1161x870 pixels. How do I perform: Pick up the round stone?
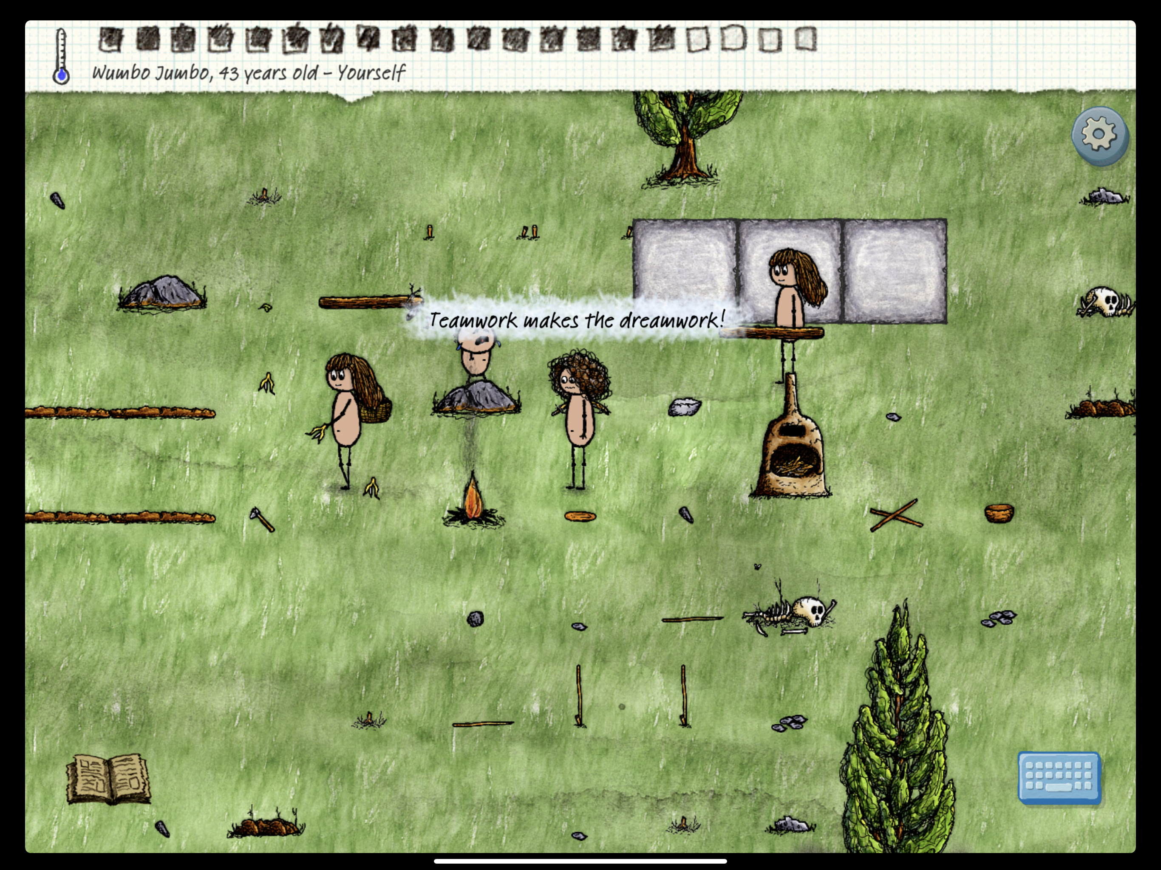pyautogui.click(x=476, y=619)
